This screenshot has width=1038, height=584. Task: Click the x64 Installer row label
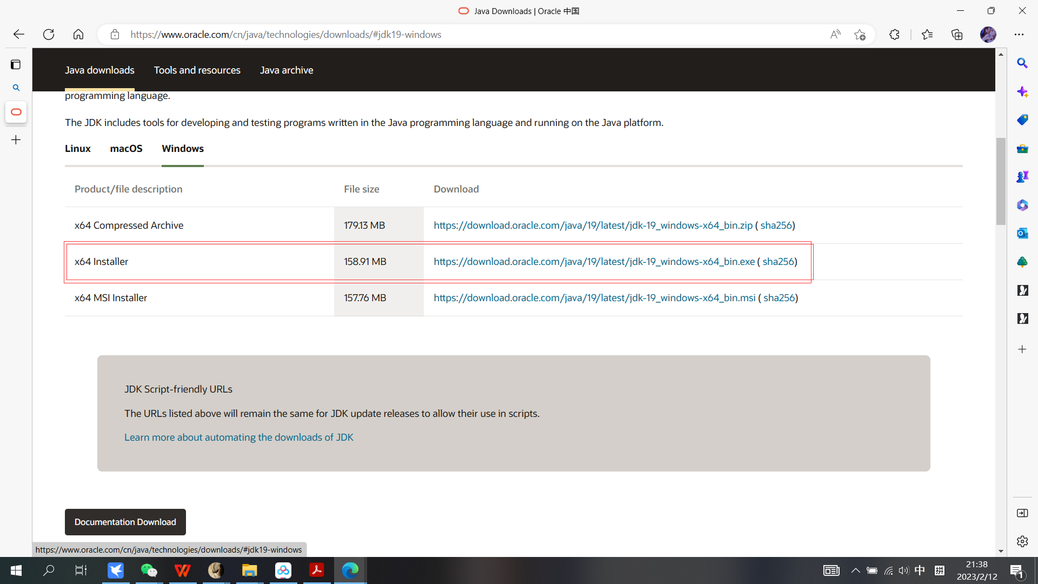[x=101, y=262]
